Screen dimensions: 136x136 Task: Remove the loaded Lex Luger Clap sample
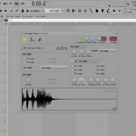[66, 48]
